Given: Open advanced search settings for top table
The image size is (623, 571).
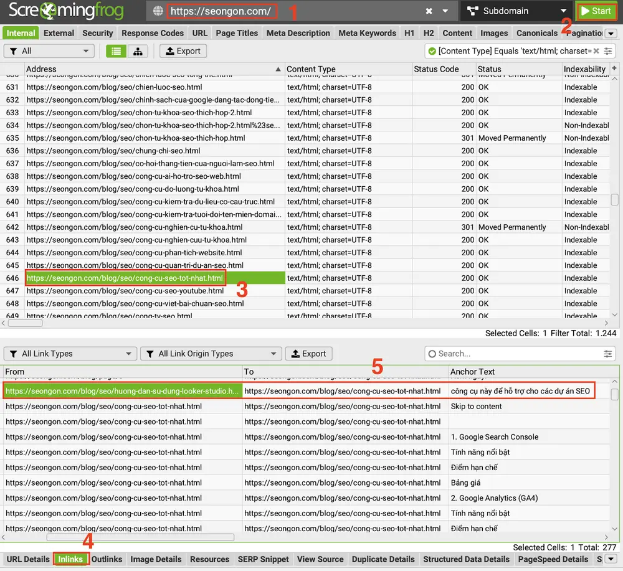Looking at the screenshot, I should coord(608,51).
